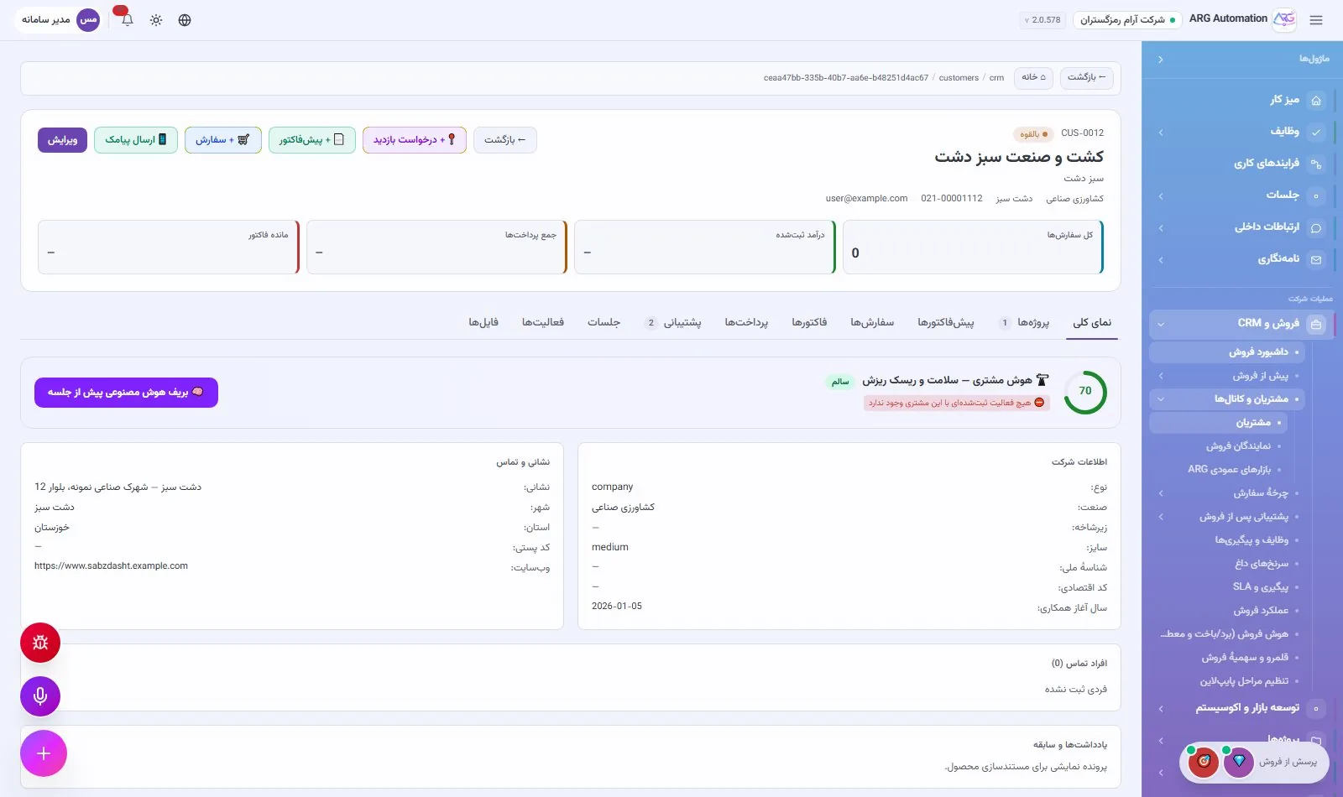The width and height of the screenshot is (1343, 797).
Task: Open the notifications bell
Action: tap(128, 20)
